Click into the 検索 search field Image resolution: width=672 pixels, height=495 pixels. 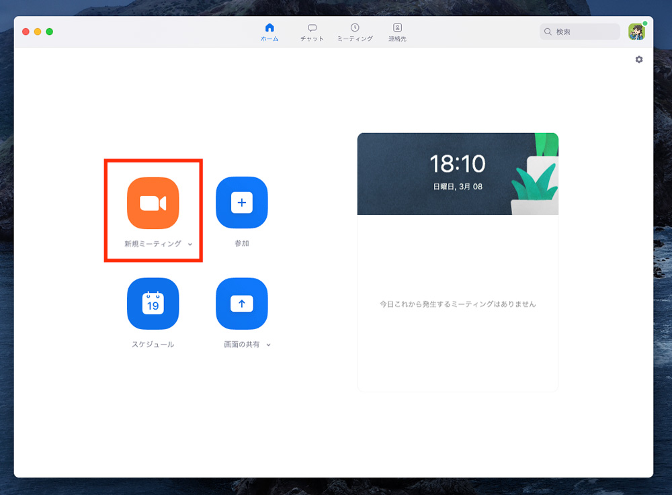[x=579, y=32]
